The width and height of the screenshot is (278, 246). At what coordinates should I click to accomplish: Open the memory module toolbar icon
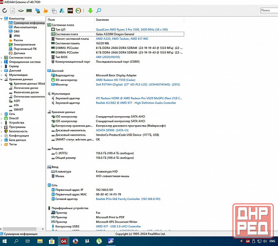[29, 11]
